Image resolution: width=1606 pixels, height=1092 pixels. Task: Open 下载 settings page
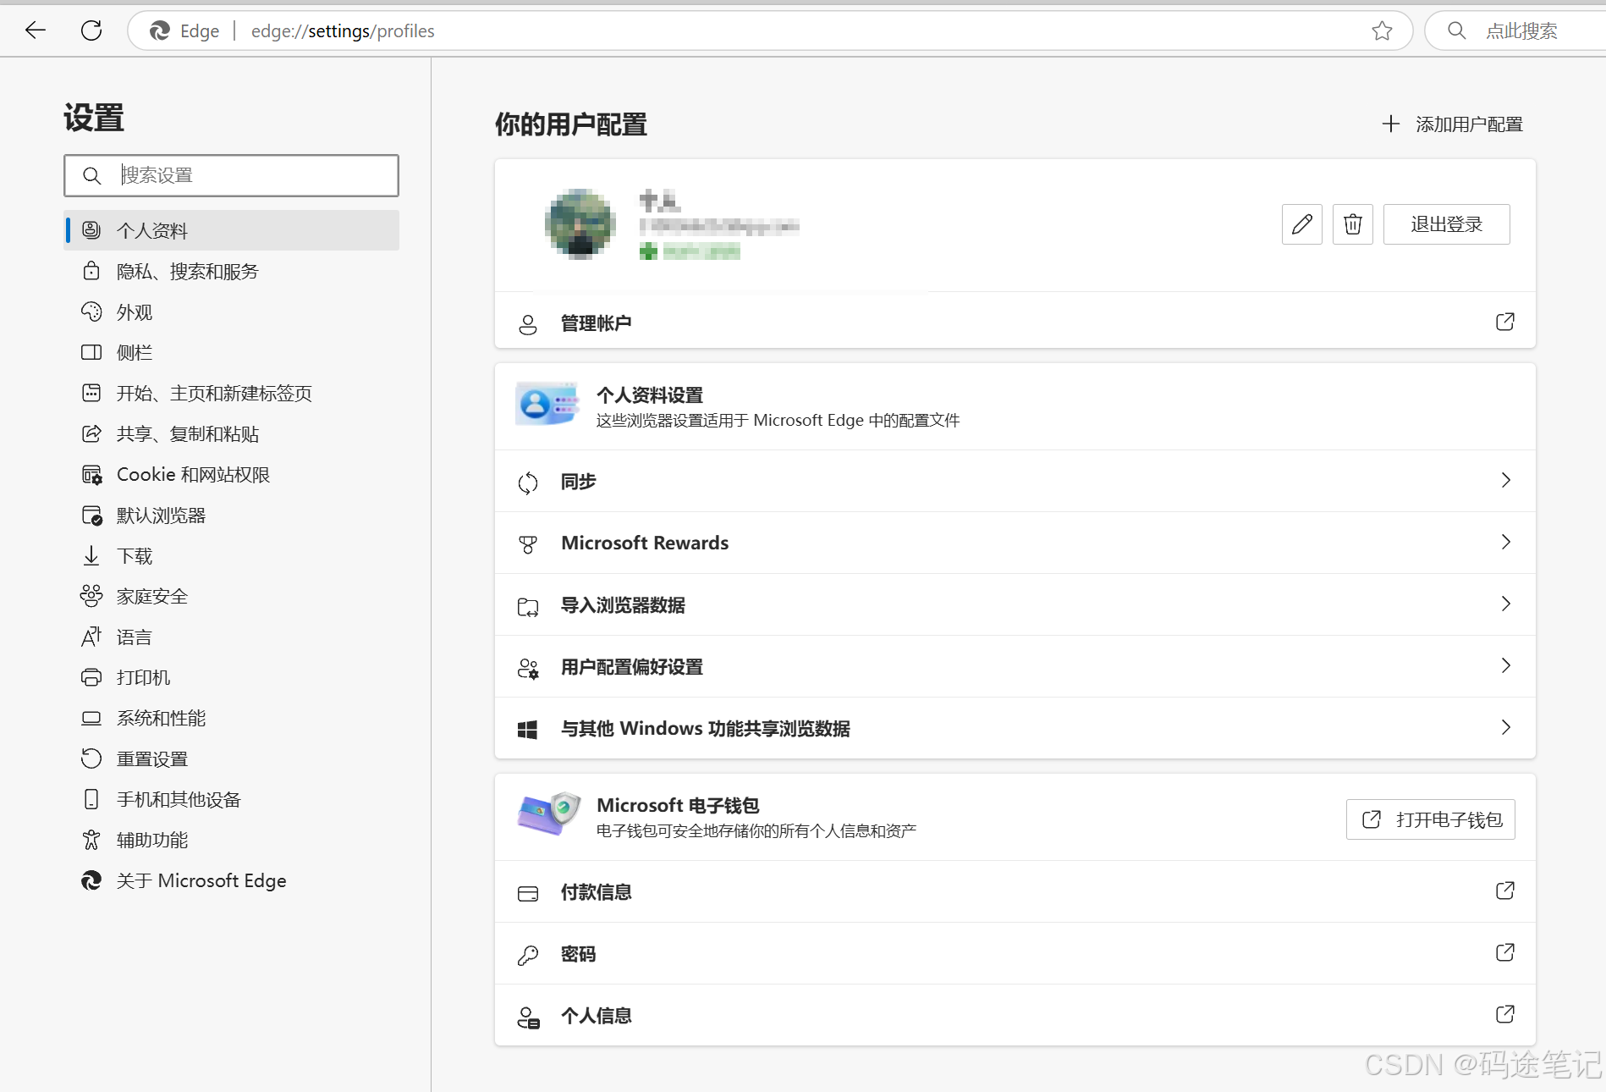[232, 555]
